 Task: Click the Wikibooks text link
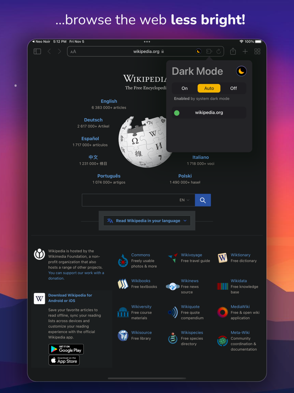[141, 281]
